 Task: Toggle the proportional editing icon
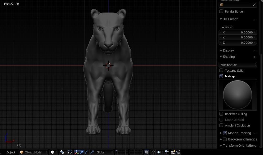pyautogui.click(x=153, y=152)
